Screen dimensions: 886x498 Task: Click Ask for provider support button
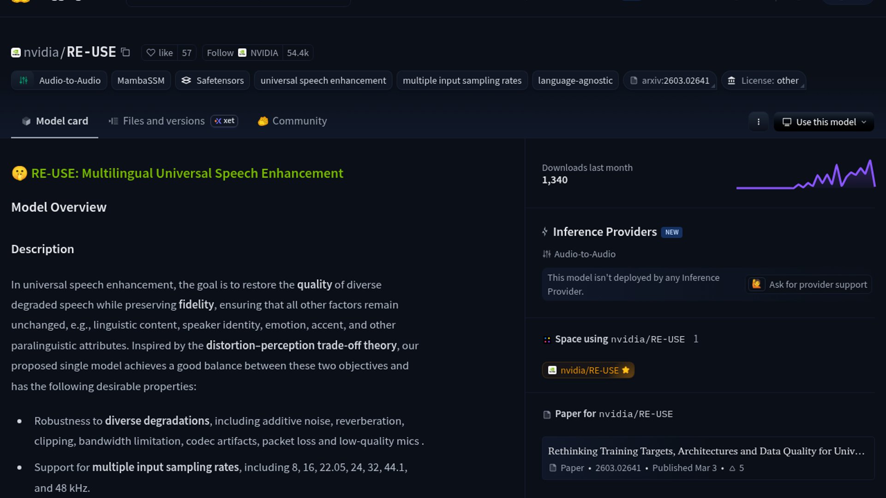click(809, 285)
